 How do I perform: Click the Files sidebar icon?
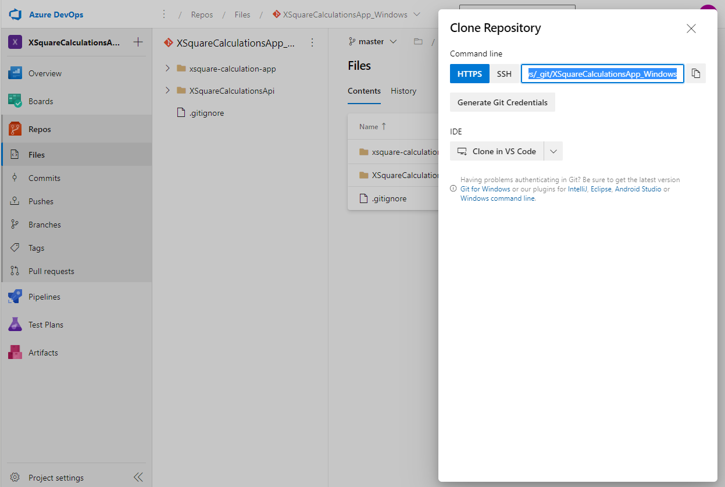(x=15, y=155)
